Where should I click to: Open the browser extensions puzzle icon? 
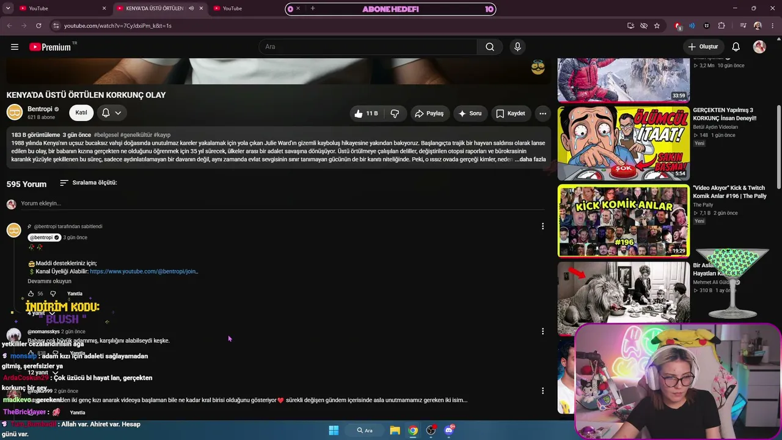[722, 26]
